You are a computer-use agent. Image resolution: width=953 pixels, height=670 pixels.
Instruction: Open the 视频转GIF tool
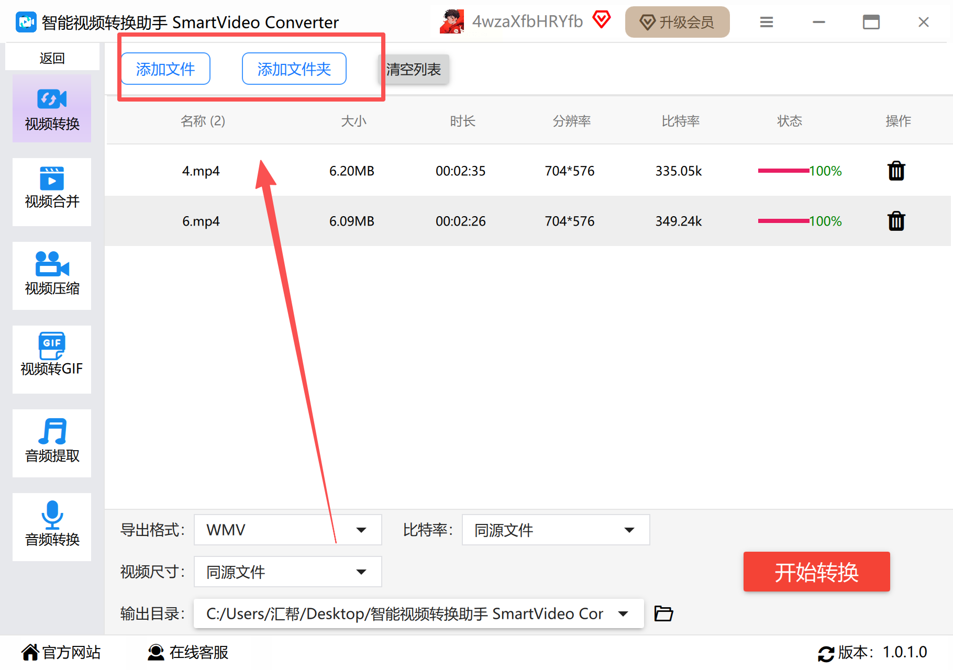[52, 360]
